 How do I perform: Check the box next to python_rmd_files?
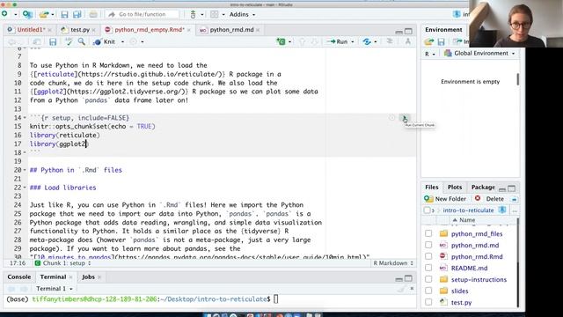pos(428,233)
